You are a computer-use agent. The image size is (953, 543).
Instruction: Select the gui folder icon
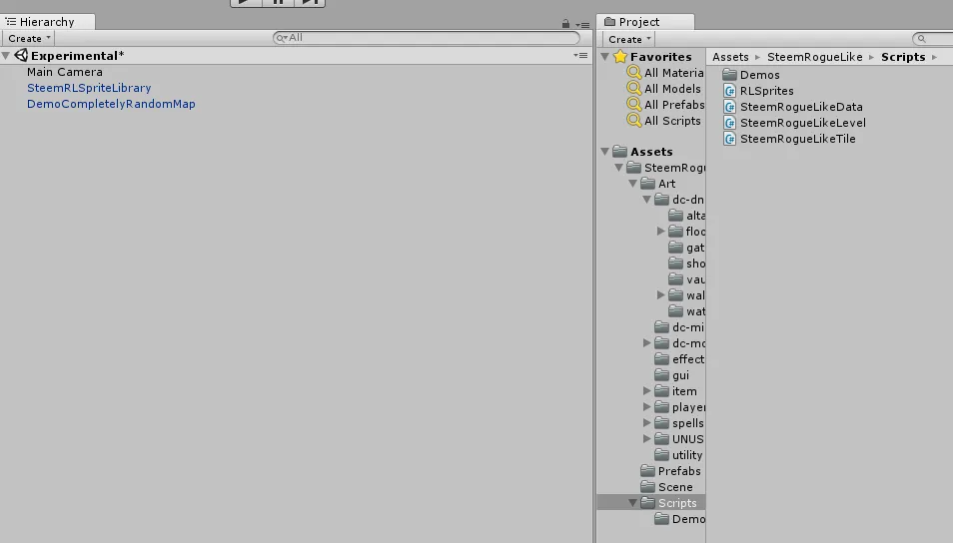tap(662, 374)
